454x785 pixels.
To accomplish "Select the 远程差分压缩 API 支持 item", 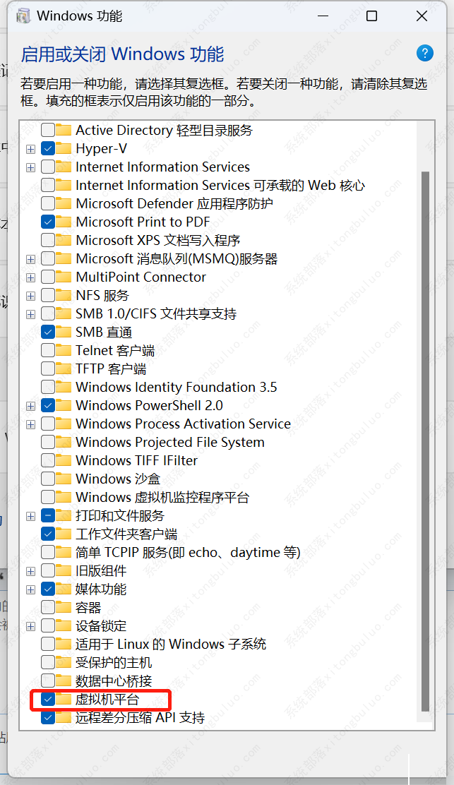I will coord(140,718).
